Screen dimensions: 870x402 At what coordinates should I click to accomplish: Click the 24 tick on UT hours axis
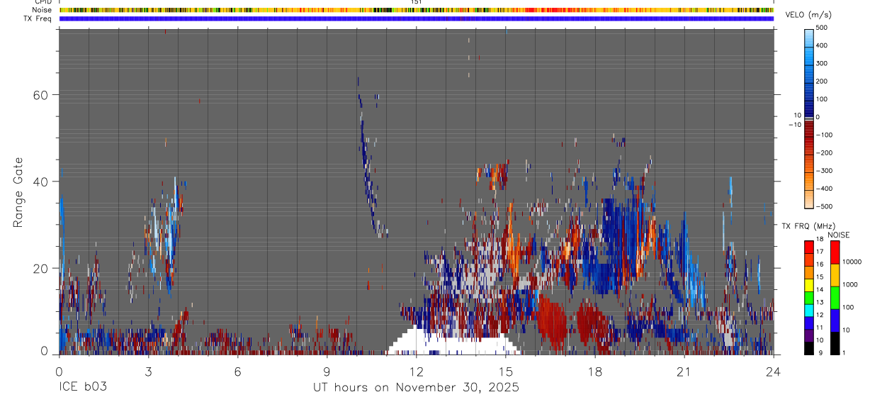click(773, 371)
